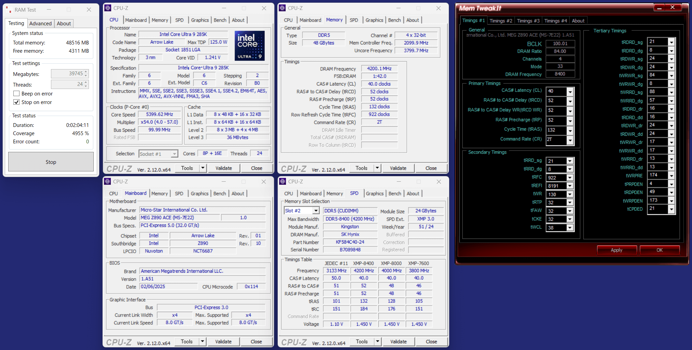Select the Uncore Frequency 3799.7 MHz value
Screen dimensions: 692x350
click(x=416, y=50)
